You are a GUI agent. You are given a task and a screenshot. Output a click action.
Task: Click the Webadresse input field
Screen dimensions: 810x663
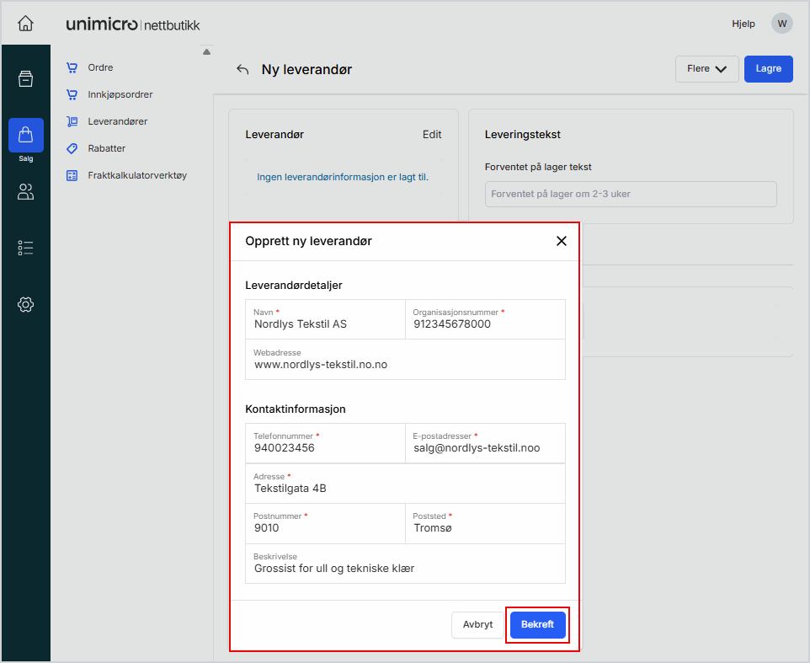click(405, 365)
